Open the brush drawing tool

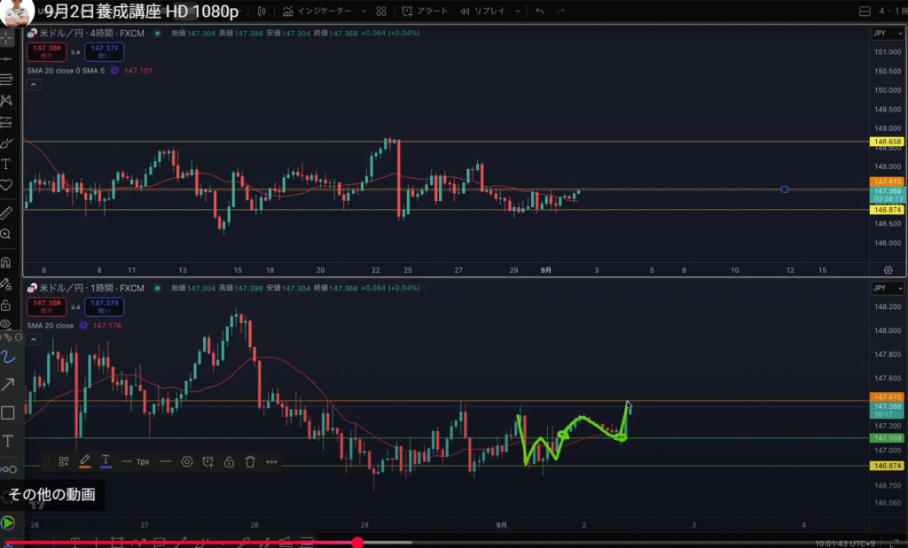click(7, 143)
